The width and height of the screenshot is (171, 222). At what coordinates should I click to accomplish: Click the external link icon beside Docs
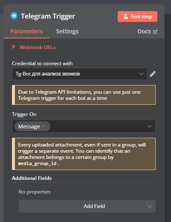155,32
